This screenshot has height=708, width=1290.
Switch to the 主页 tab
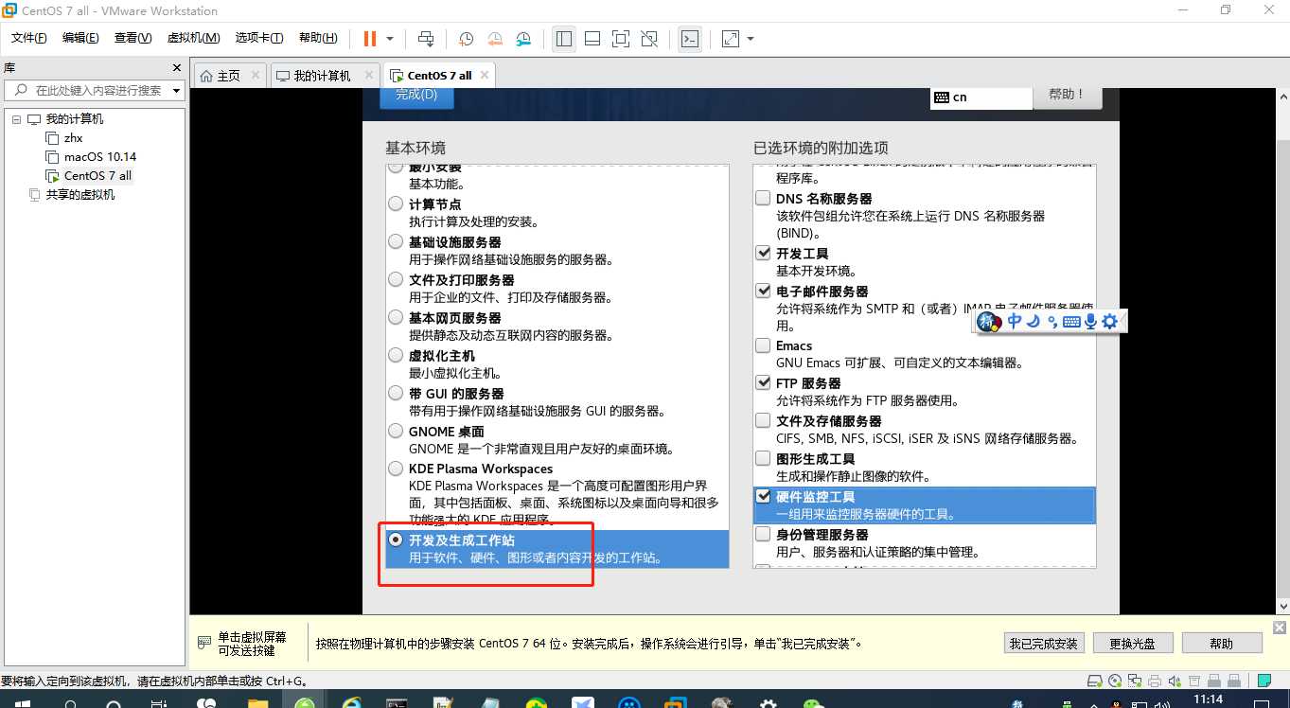pyautogui.click(x=229, y=76)
